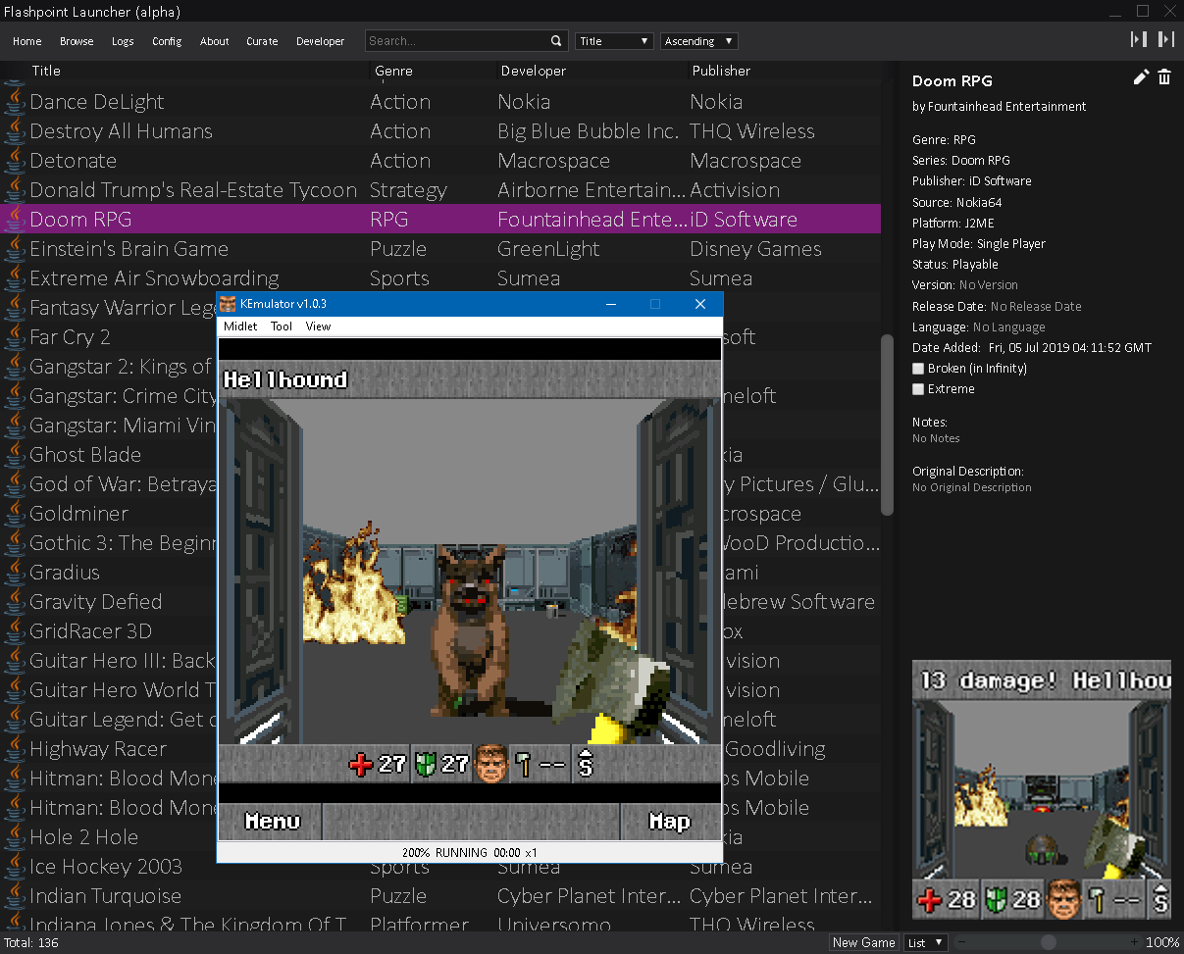1184x954 pixels.
Task: Click the magnifier icon in the search box
Action: (556, 41)
